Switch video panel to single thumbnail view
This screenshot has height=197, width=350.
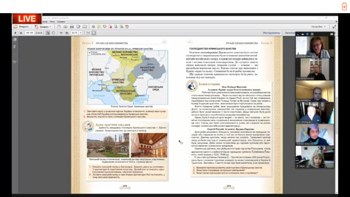[303, 34]
